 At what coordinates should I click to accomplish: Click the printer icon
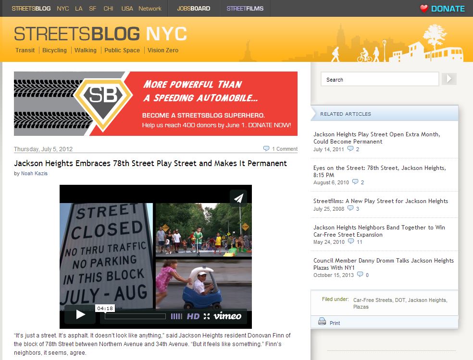pyautogui.click(x=322, y=322)
